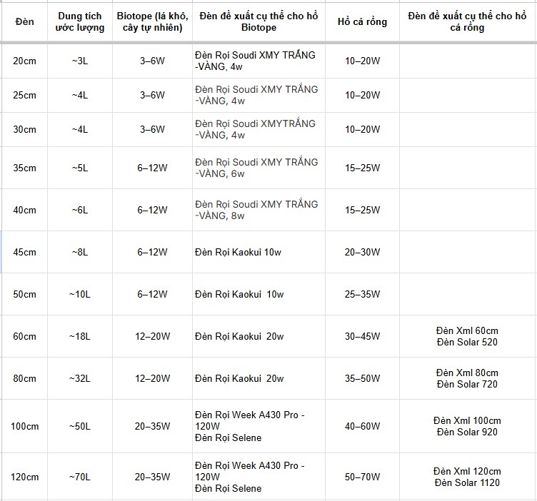Select the "20cm" cell
Screen dimensions: 537x501
pyautogui.click(x=25, y=61)
